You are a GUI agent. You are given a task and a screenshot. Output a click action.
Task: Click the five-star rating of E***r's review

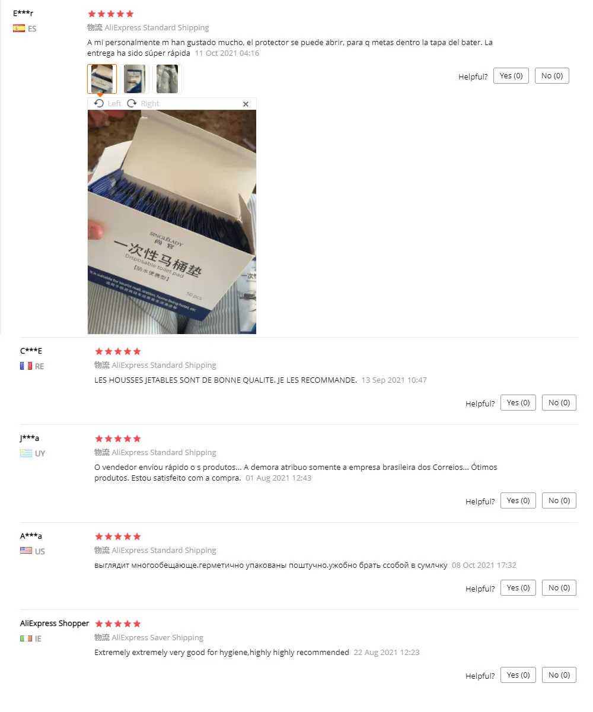coord(111,14)
